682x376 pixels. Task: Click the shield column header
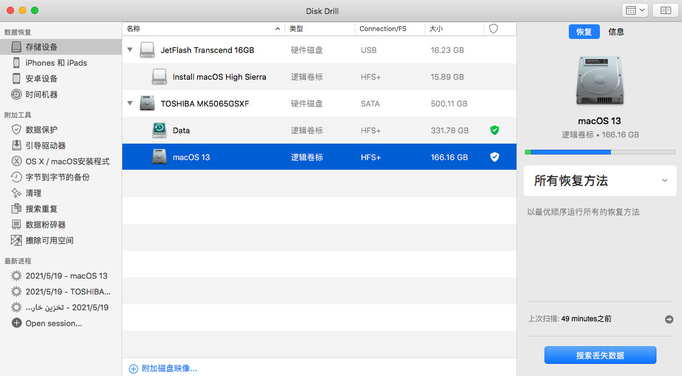point(493,29)
